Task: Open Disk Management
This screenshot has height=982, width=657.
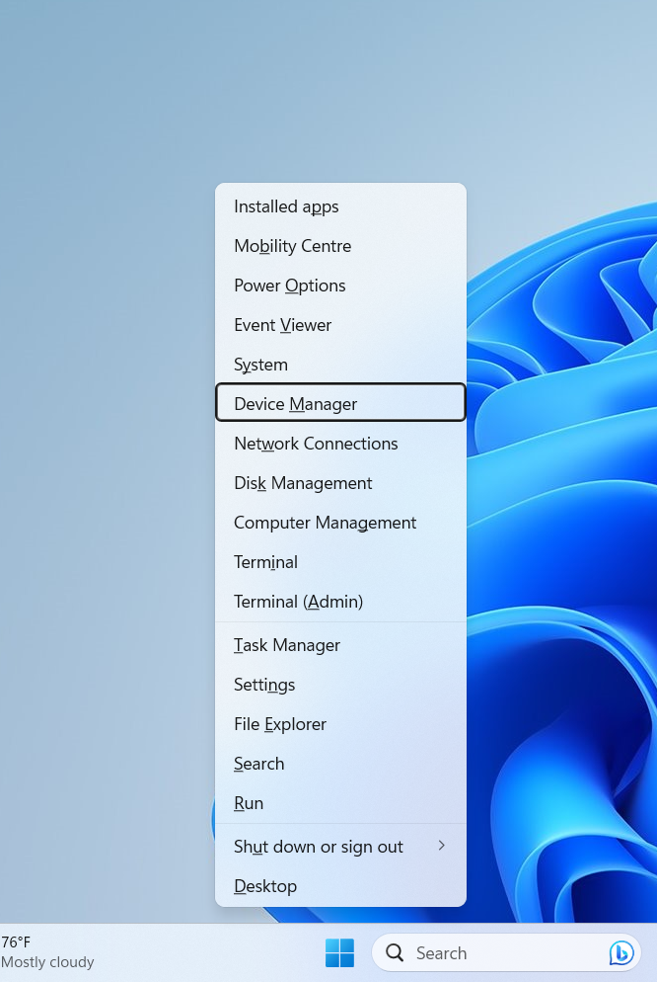Action: (303, 483)
